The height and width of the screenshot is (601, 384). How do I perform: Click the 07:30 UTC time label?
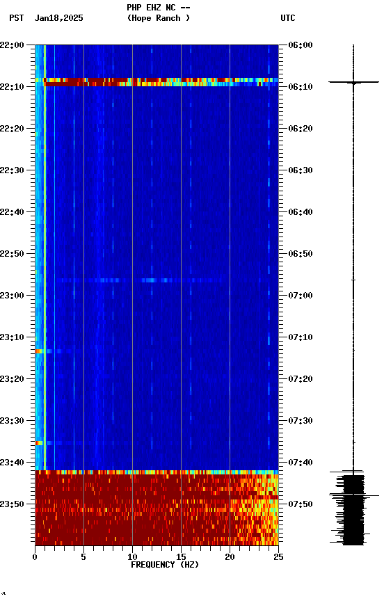pyautogui.click(x=301, y=421)
